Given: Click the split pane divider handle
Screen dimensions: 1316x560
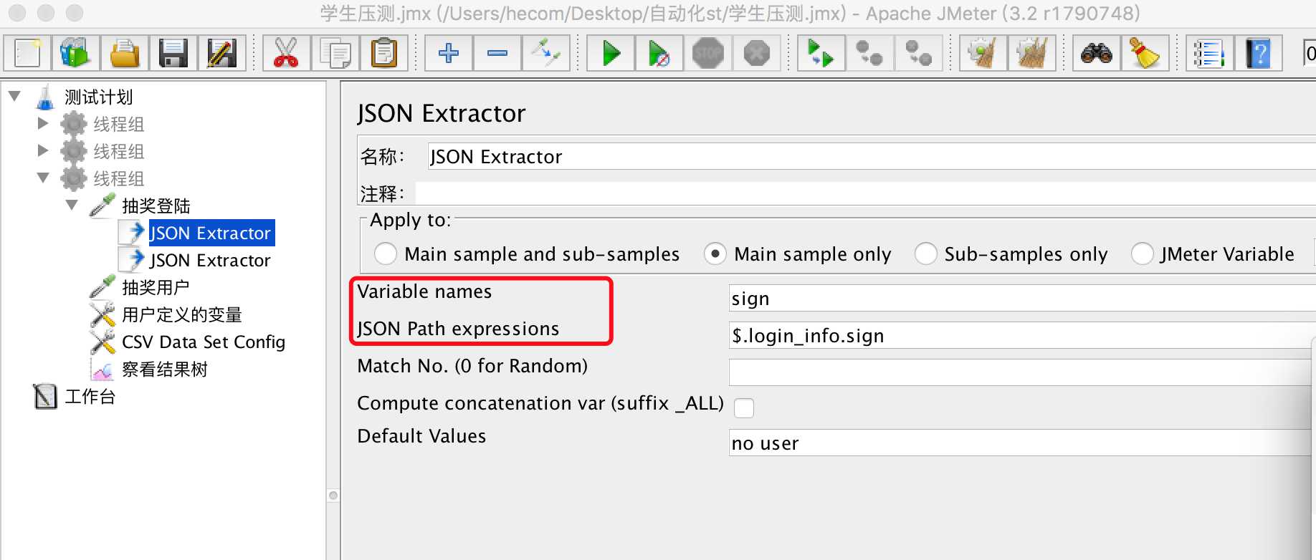Looking at the screenshot, I should [333, 496].
